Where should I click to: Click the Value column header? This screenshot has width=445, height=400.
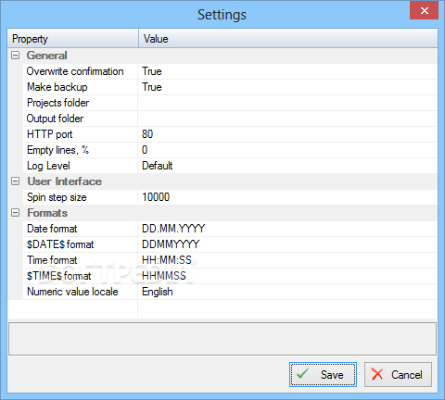point(288,39)
